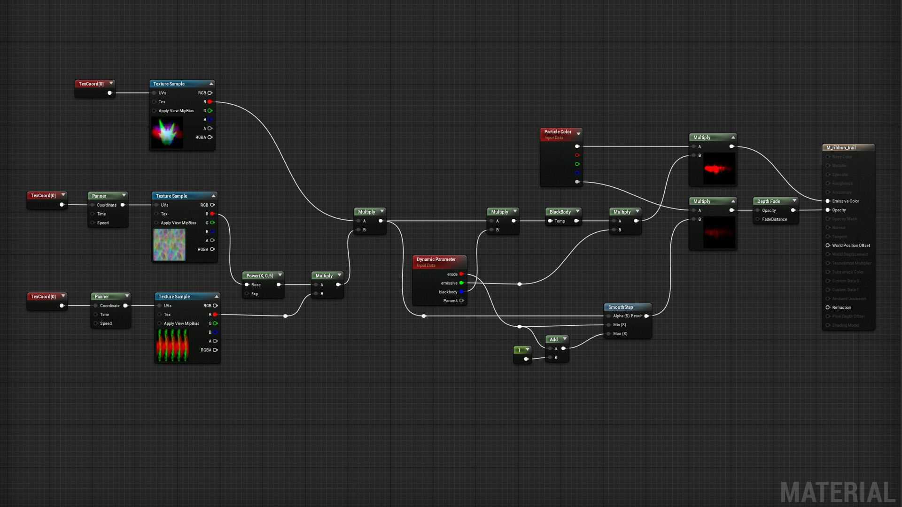Click the texture preview on bottom Texture Sample
The image size is (902, 507).
(x=172, y=346)
